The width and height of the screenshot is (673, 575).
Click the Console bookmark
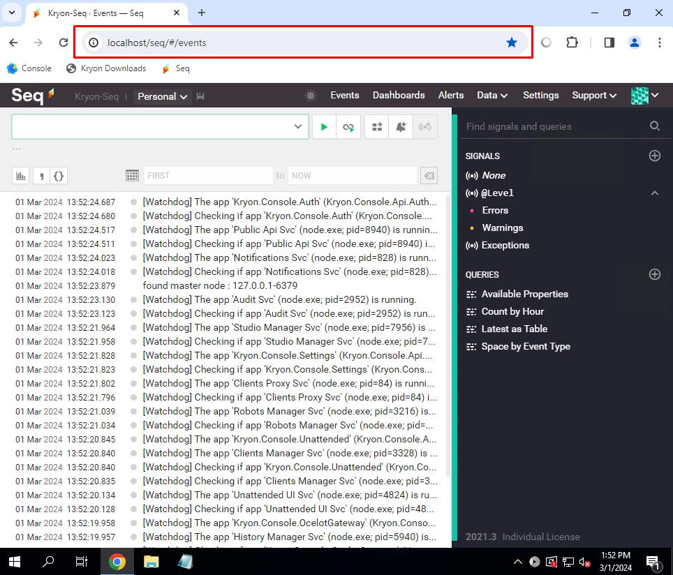(29, 68)
